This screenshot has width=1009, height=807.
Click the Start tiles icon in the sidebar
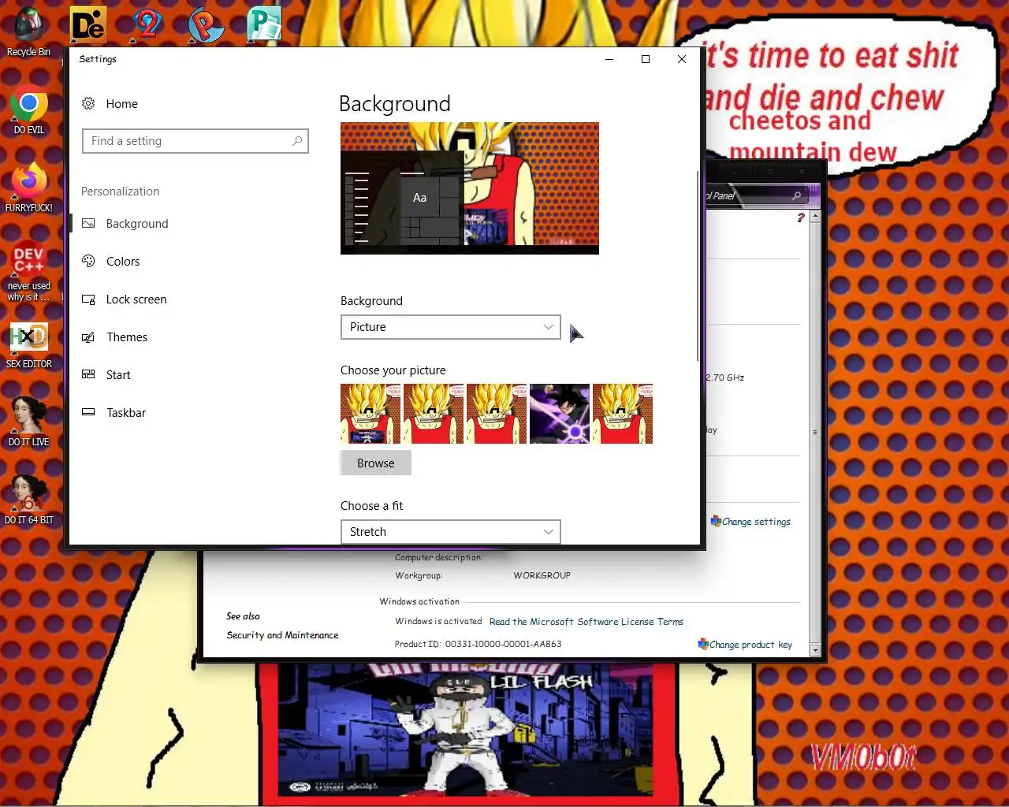point(88,374)
